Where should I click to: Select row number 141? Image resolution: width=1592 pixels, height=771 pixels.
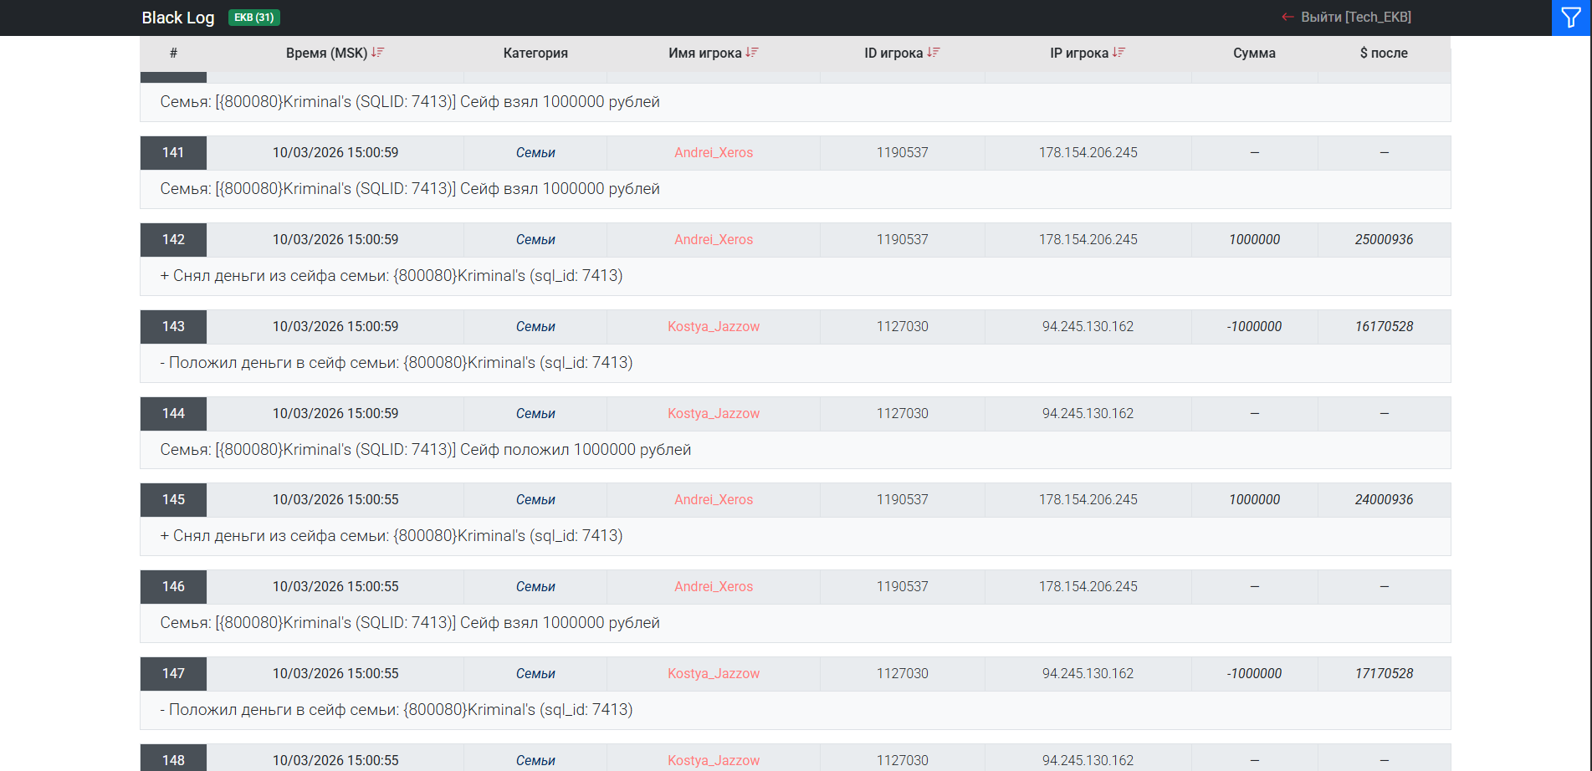[173, 153]
